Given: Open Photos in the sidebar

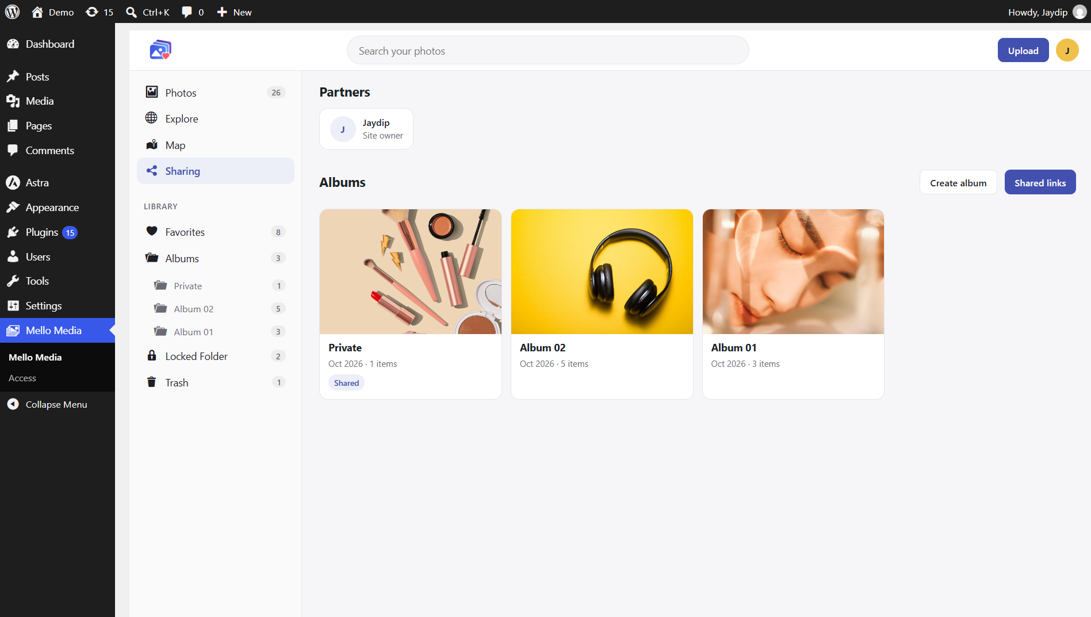Looking at the screenshot, I should click(x=216, y=93).
